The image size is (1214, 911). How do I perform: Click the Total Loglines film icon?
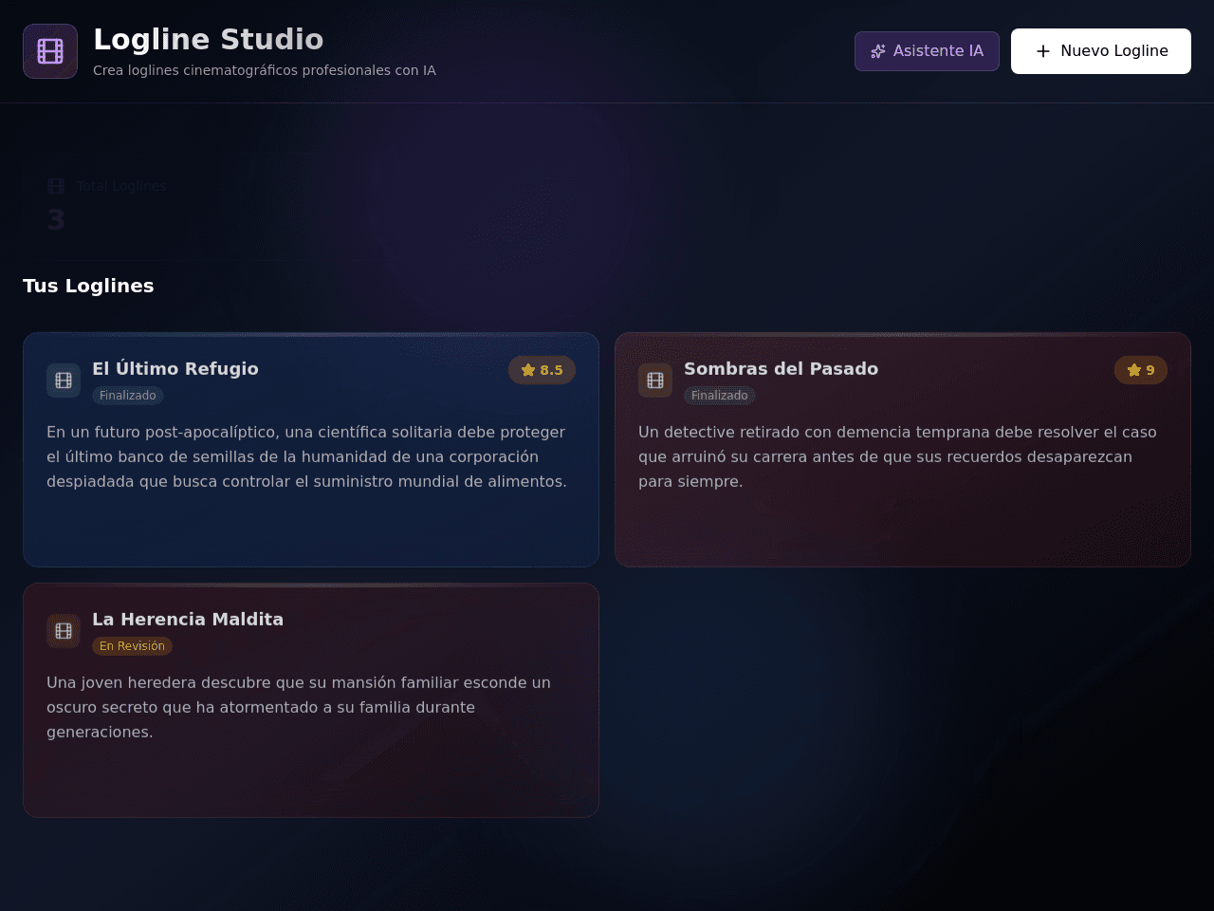coord(56,186)
